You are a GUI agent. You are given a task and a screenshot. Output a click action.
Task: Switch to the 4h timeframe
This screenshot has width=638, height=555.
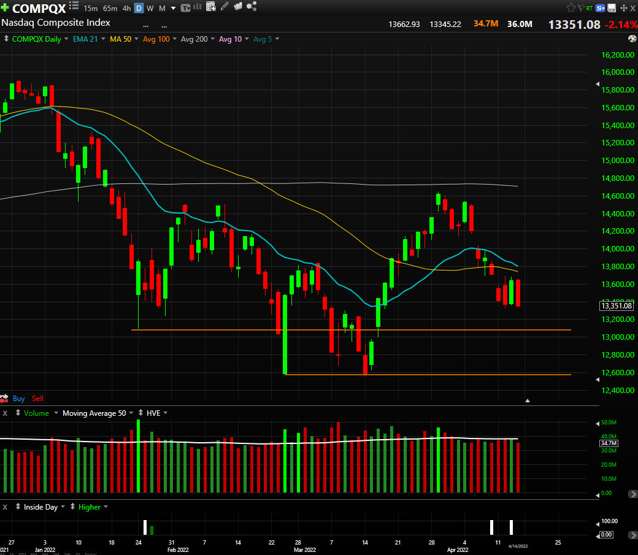click(x=126, y=8)
